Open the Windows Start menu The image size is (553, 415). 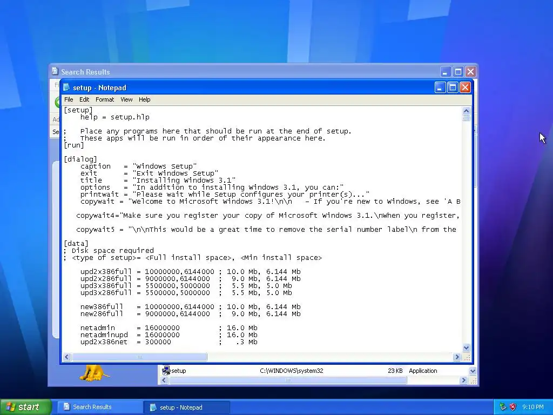click(x=25, y=407)
